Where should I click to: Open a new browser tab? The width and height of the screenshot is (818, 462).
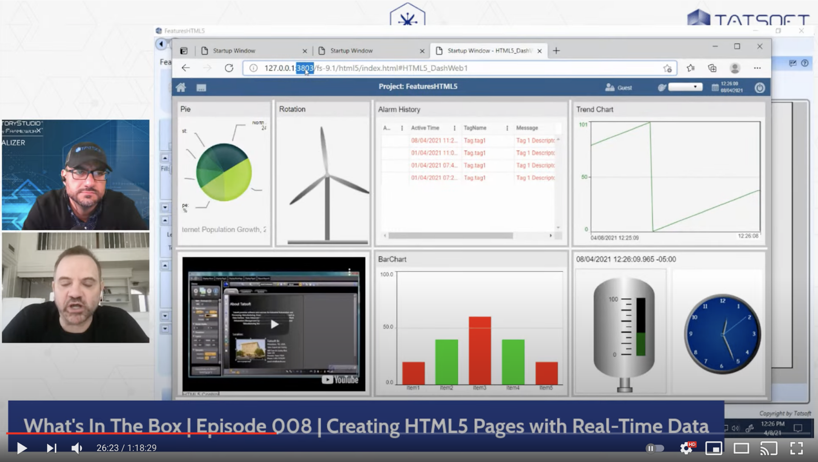coord(556,51)
